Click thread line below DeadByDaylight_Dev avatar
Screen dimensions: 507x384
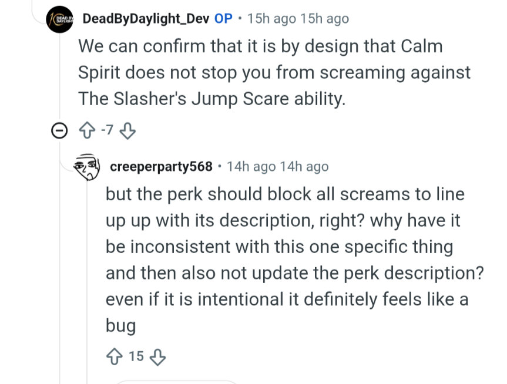coord(60,78)
